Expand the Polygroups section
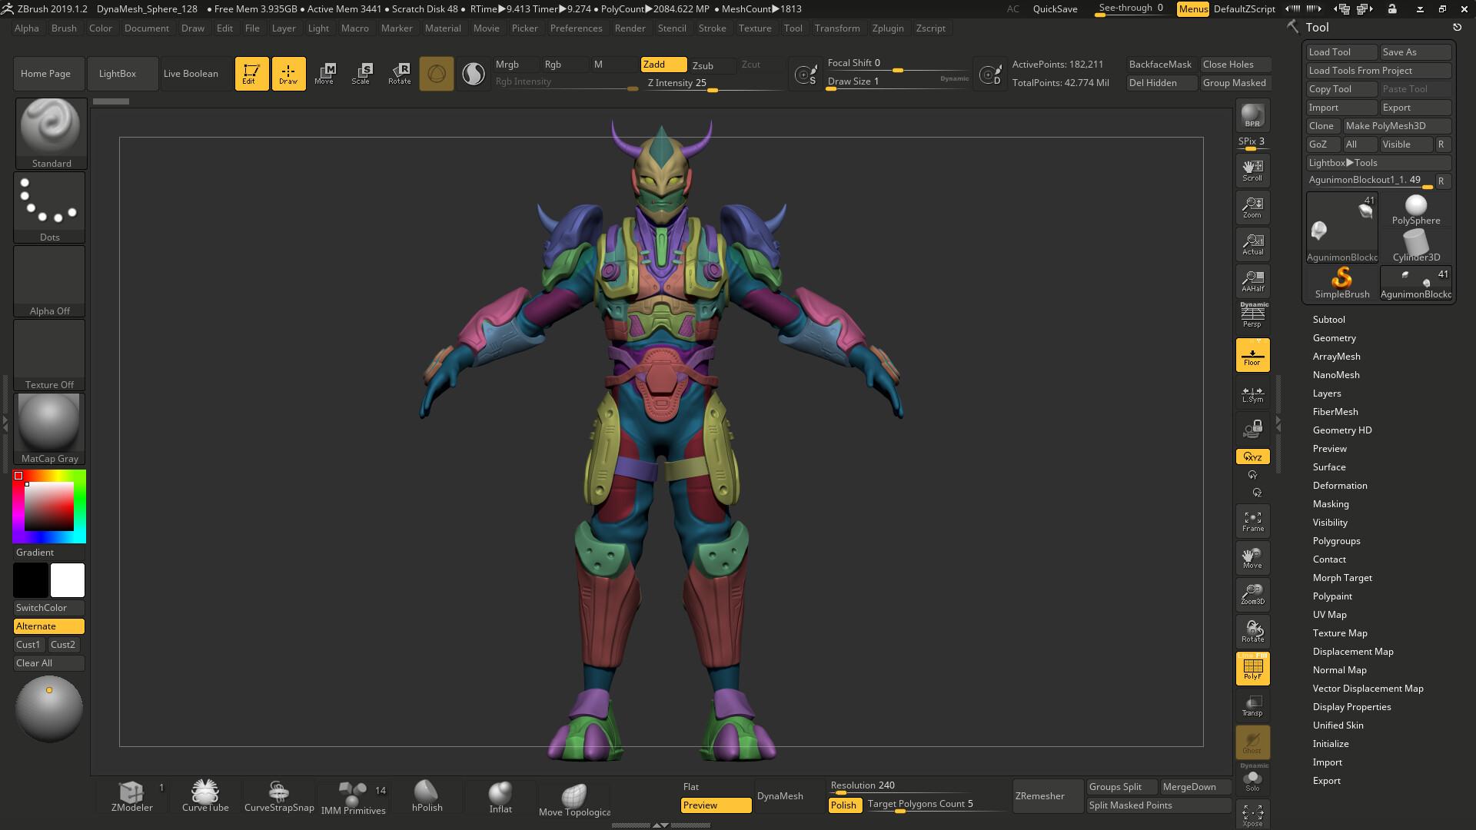The width and height of the screenshot is (1476, 830). pyautogui.click(x=1336, y=541)
